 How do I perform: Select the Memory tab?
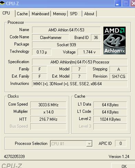click(x=59, y=14)
